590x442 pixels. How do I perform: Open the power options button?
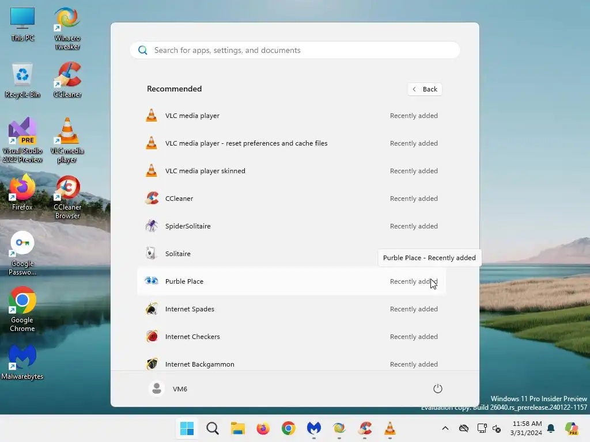tap(438, 388)
